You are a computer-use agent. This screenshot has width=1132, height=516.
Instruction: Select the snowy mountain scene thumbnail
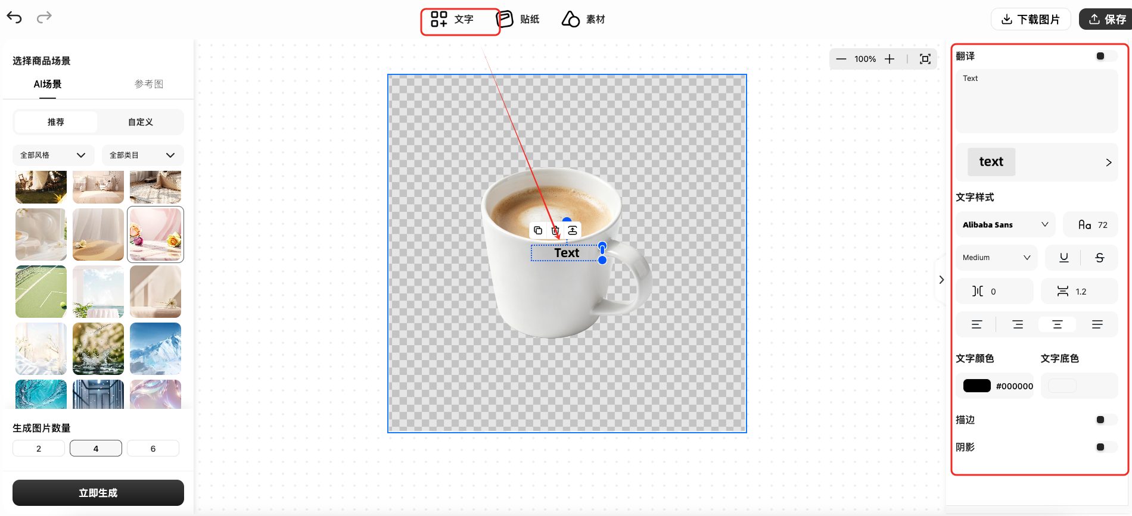156,348
